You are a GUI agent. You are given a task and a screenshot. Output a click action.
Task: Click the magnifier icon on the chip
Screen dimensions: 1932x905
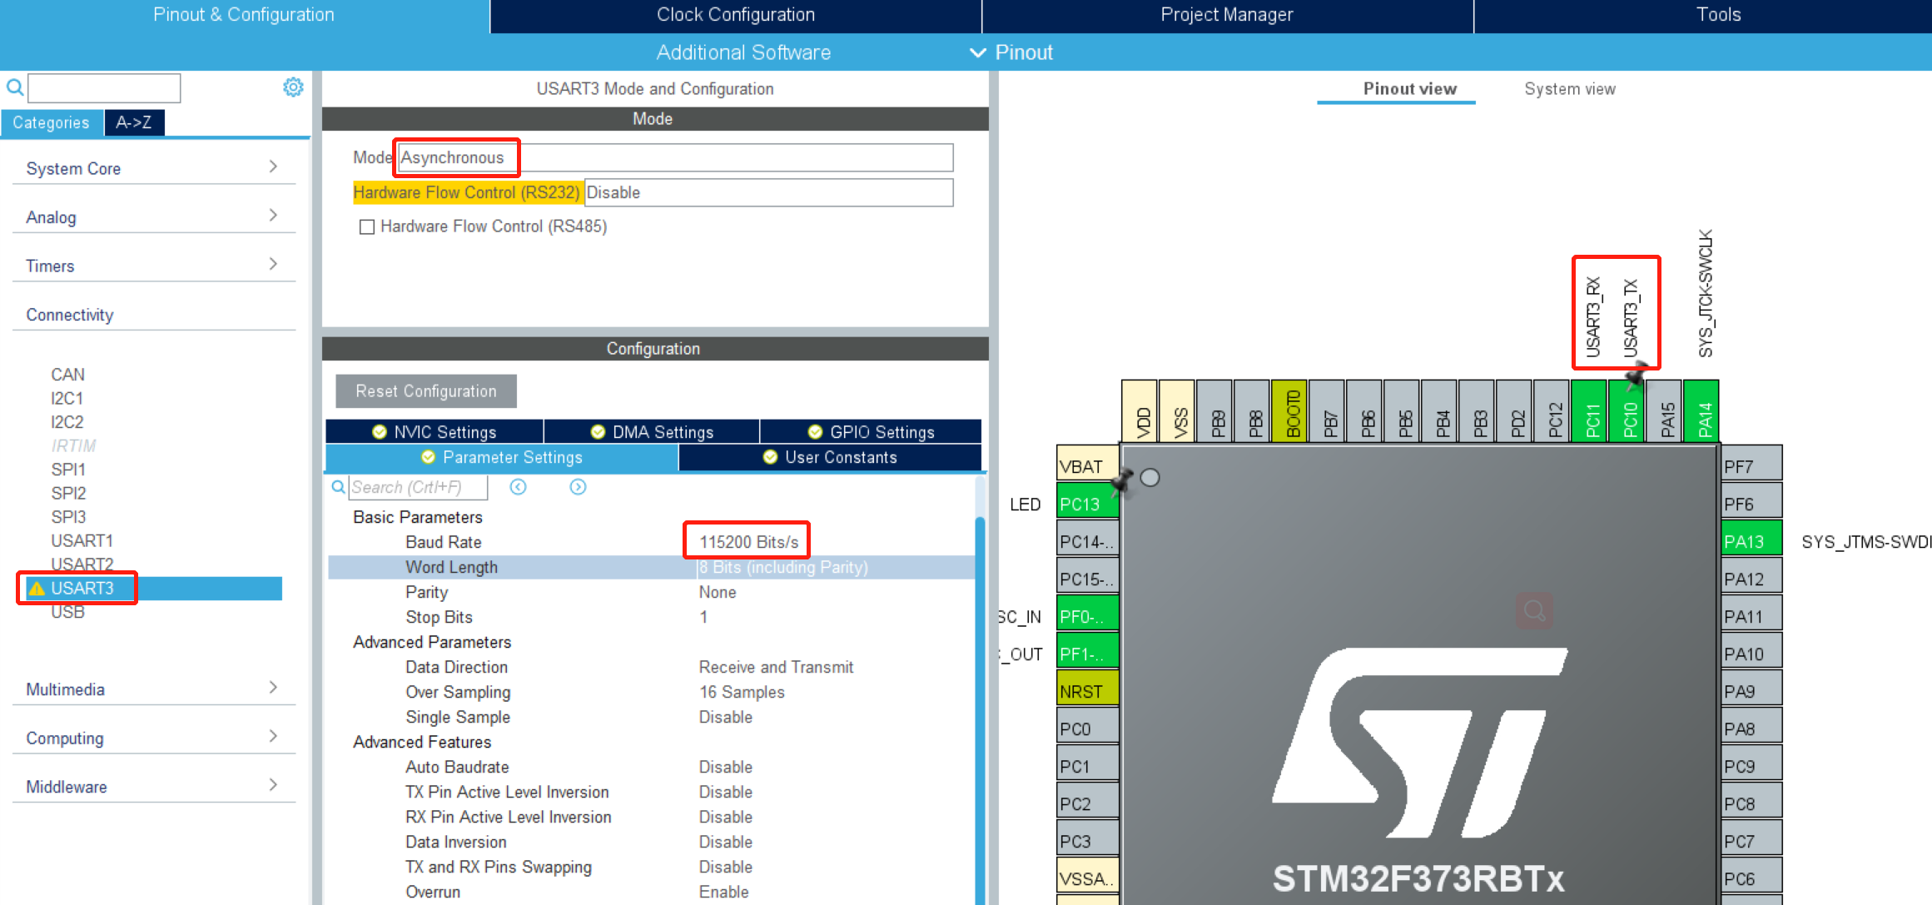pos(1534,611)
